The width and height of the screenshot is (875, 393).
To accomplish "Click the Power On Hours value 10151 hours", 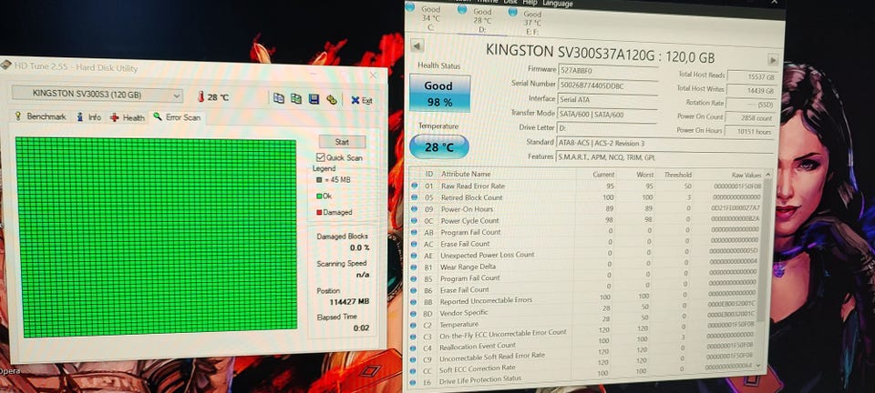I will [749, 132].
